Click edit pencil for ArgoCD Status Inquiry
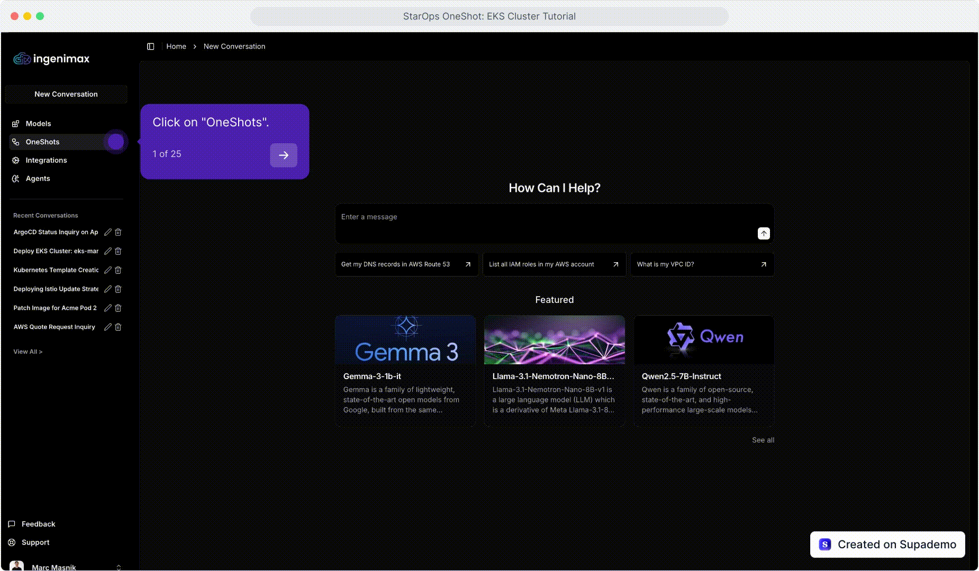979x571 pixels. (x=108, y=232)
